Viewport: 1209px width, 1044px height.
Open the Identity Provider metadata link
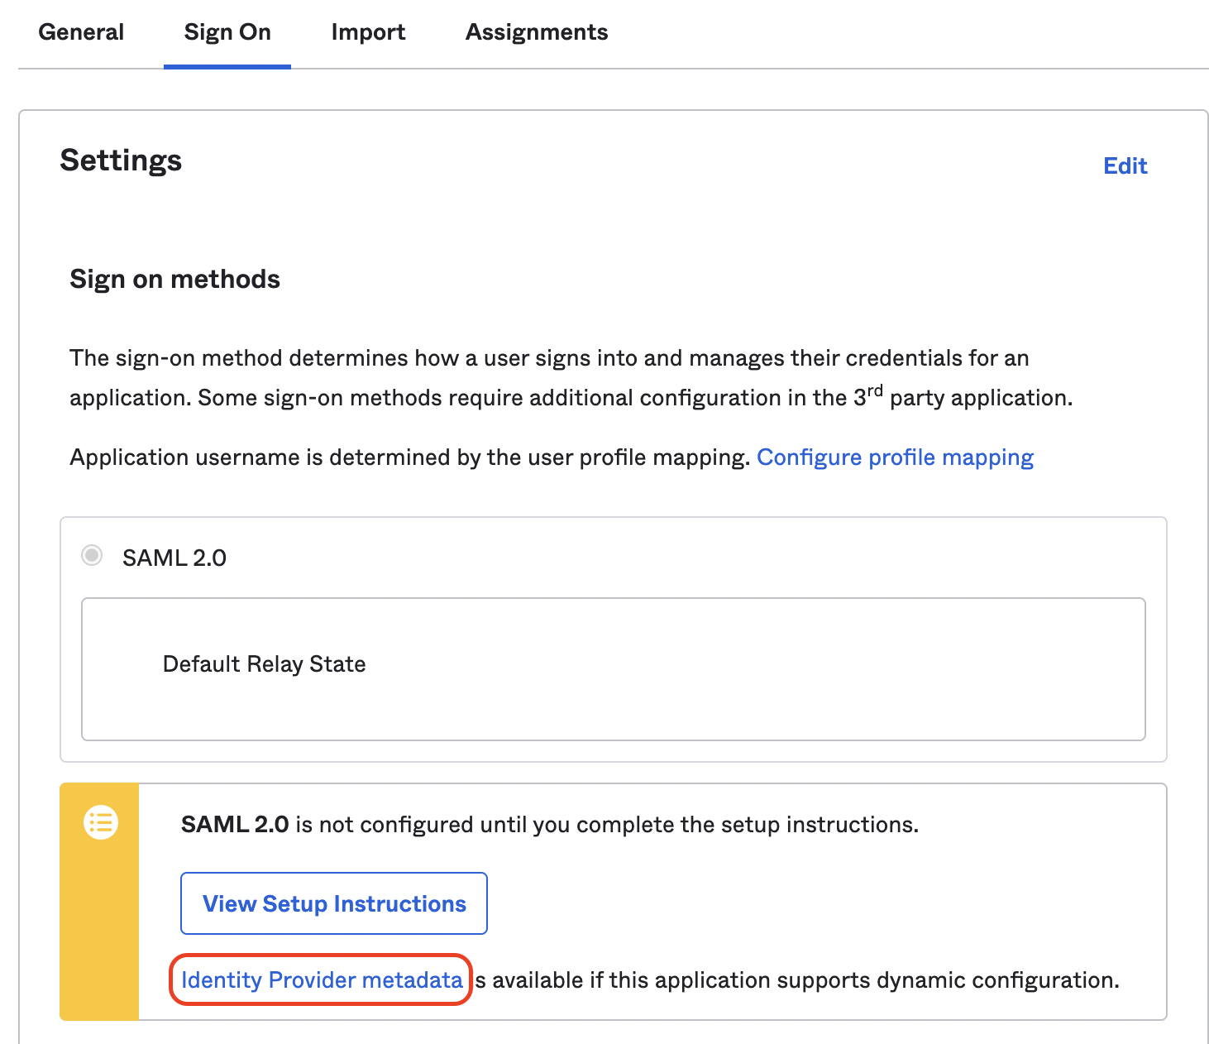pyautogui.click(x=322, y=980)
